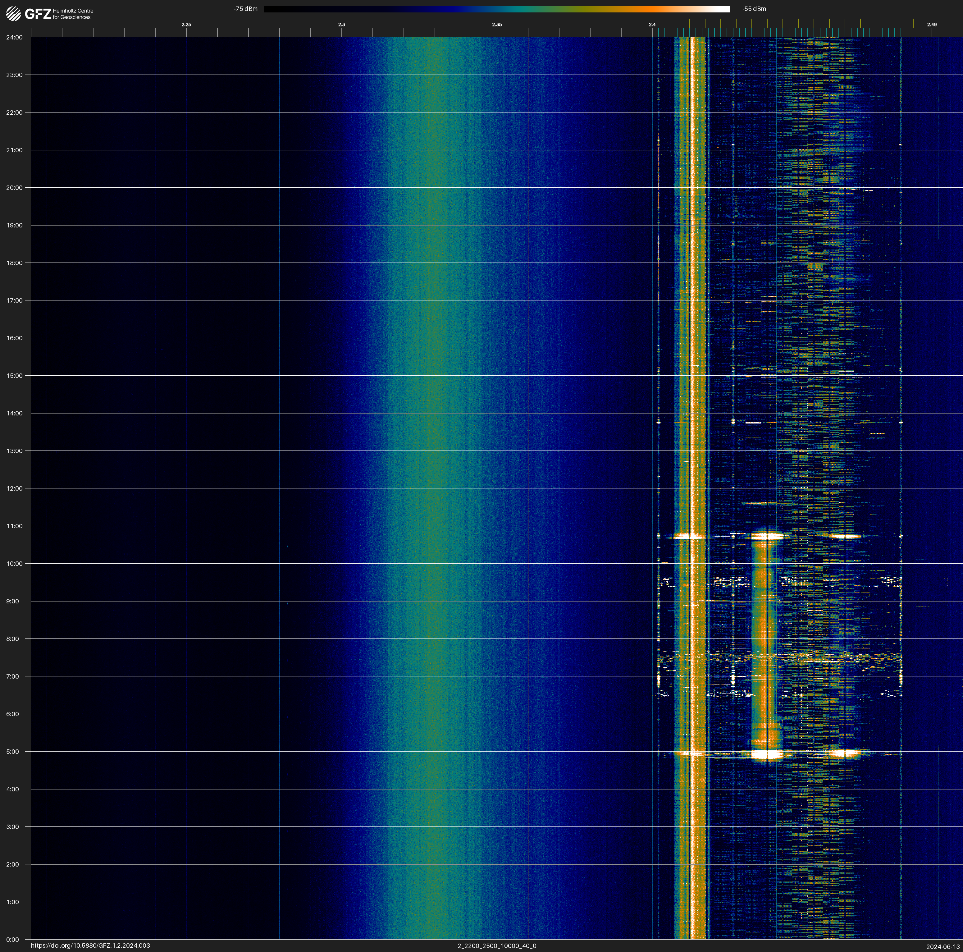The width and height of the screenshot is (963, 952).
Task: Select the 2.4 frequency axis label
Action: coord(652,25)
